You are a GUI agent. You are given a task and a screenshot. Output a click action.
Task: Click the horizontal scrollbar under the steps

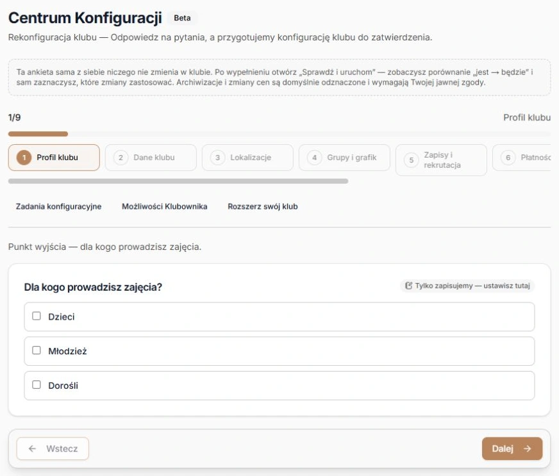click(178, 181)
